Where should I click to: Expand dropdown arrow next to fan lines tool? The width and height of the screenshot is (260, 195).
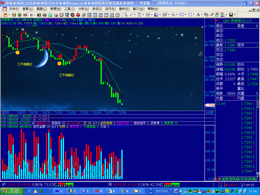click(160, 15)
